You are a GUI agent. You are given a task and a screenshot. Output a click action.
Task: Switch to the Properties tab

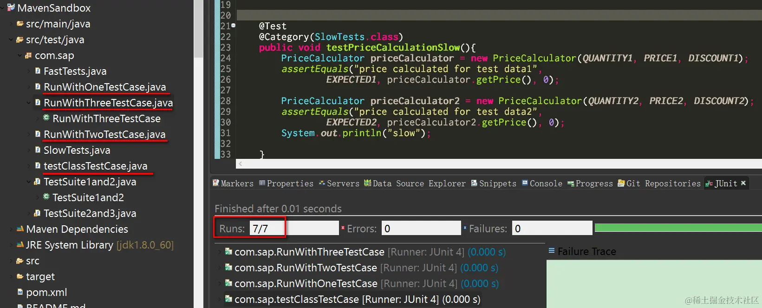[x=286, y=183]
